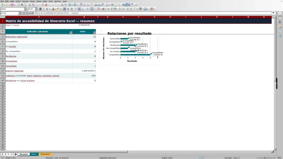Click the Relaciones por resultado chart

[130, 47]
